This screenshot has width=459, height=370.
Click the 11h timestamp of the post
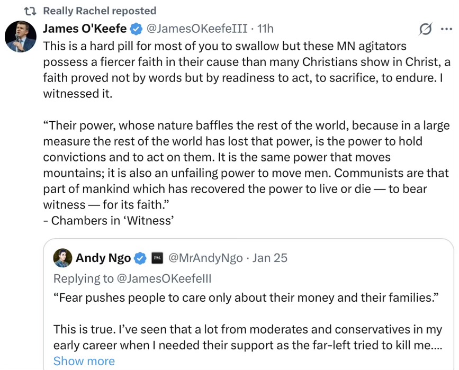pos(265,29)
